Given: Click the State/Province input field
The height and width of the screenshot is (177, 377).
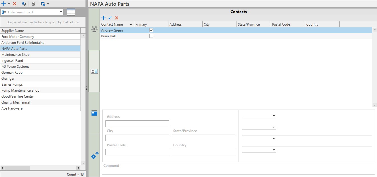Looking at the screenshot, I should click(x=203, y=138).
